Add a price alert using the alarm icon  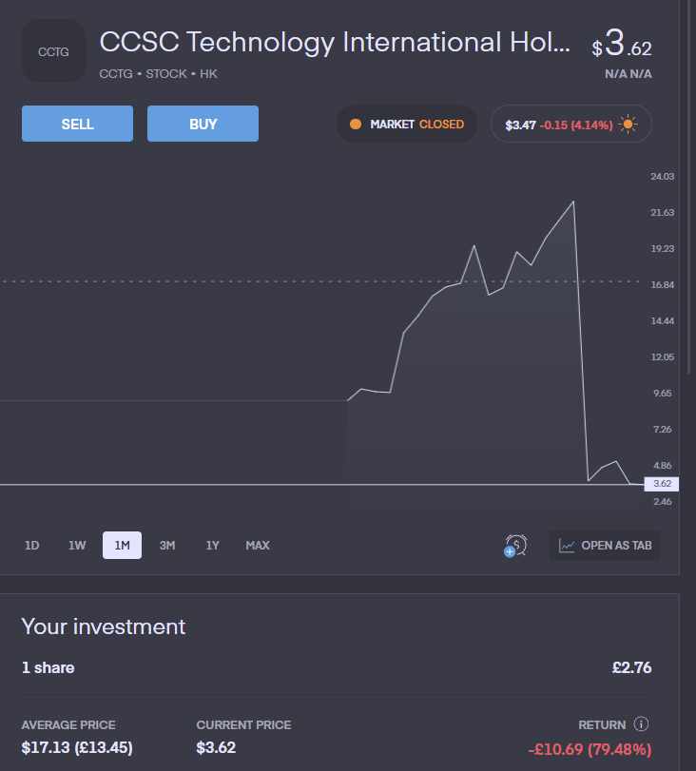coord(515,546)
